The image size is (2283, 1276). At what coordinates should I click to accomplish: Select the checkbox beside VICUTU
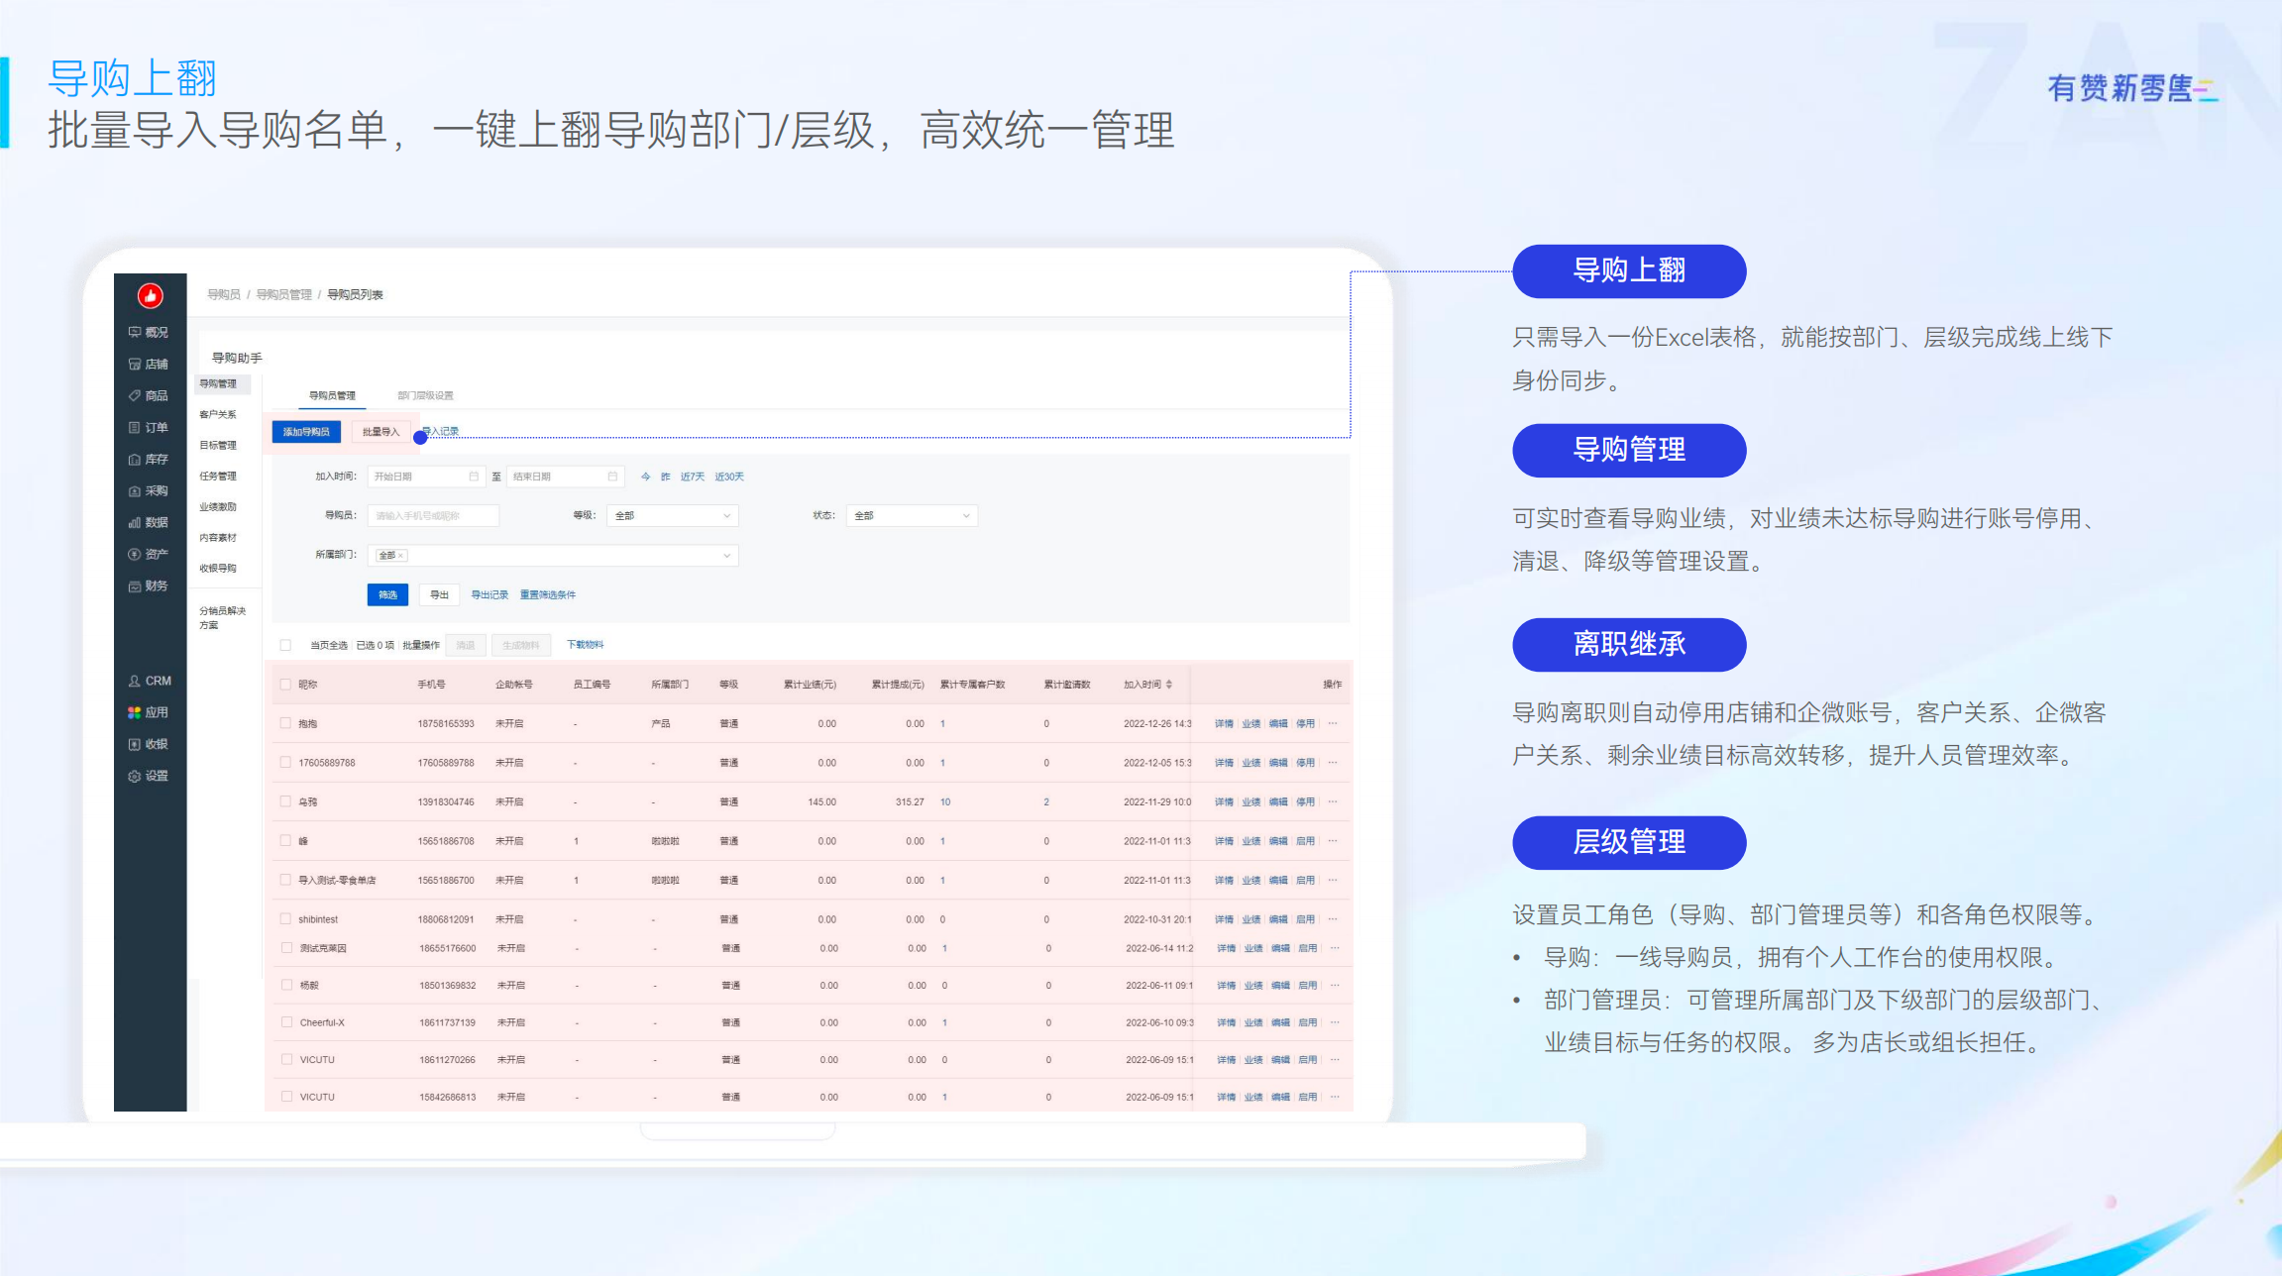285,1059
